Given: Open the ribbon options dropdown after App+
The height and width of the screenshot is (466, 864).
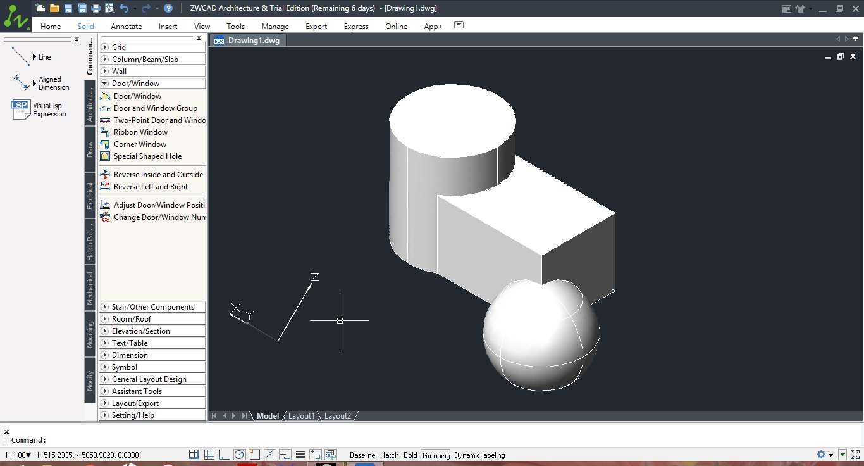Looking at the screenshot, I should pyautogui.click(x=459, y=25).
